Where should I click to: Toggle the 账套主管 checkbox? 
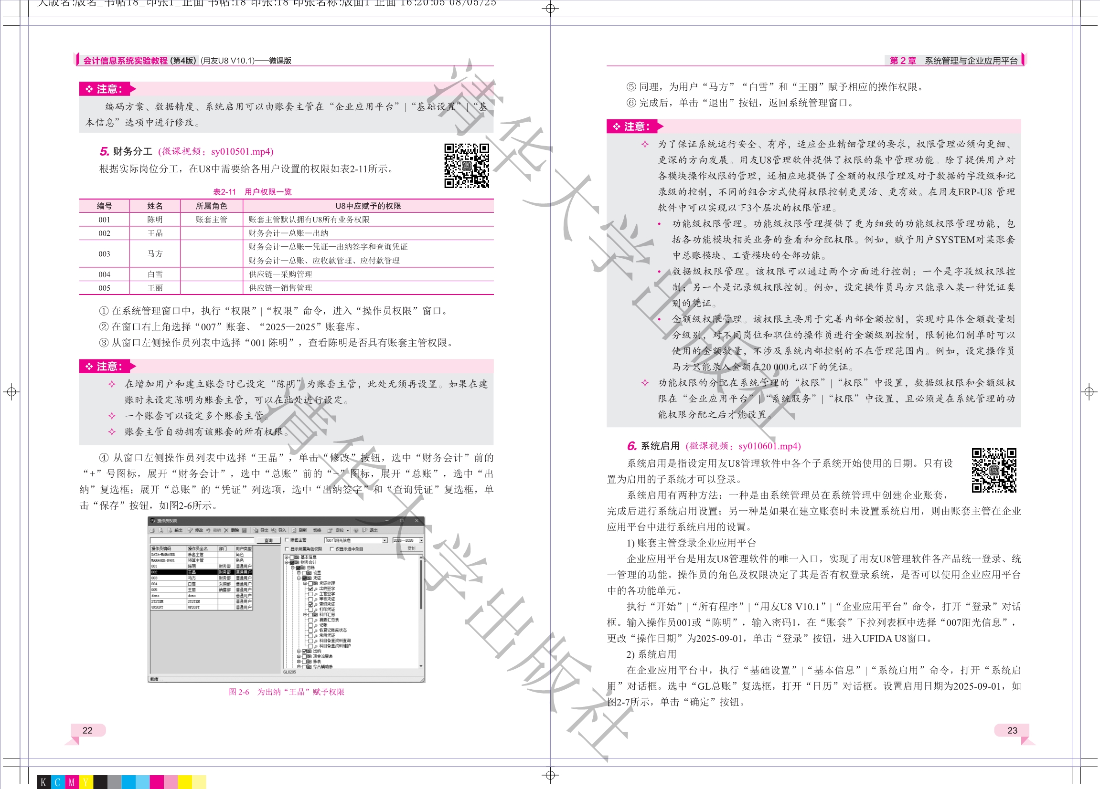click(x=287, y=540)
